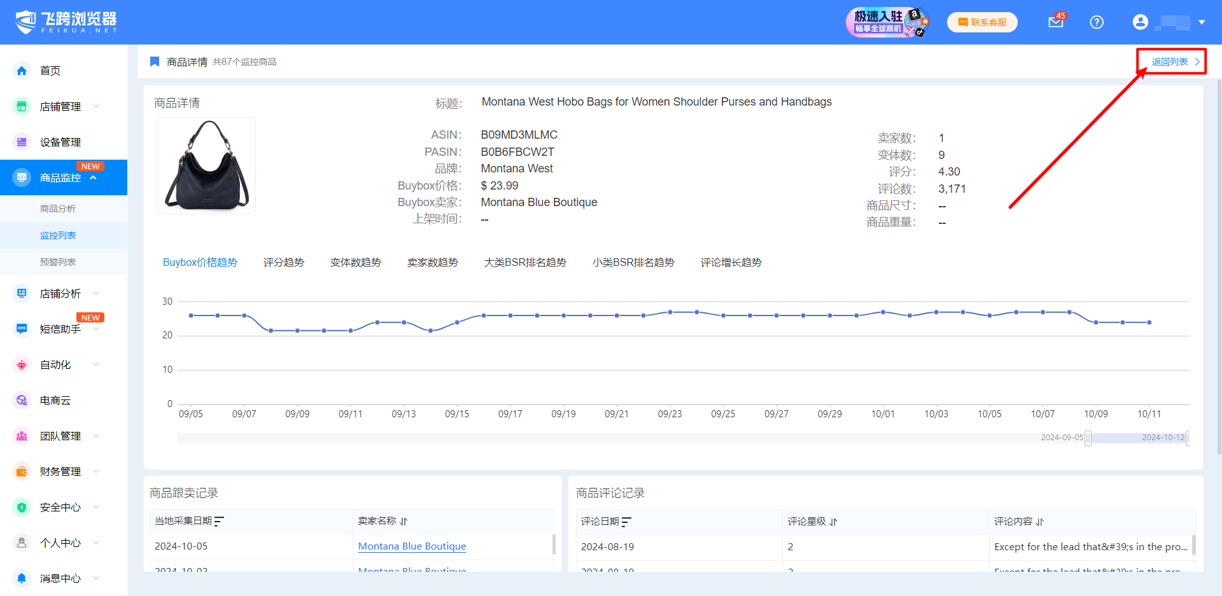The height and width of the screenshot is (596, 1222).
Task: Switch to the 评分趋势 tab
Action: 283,262
